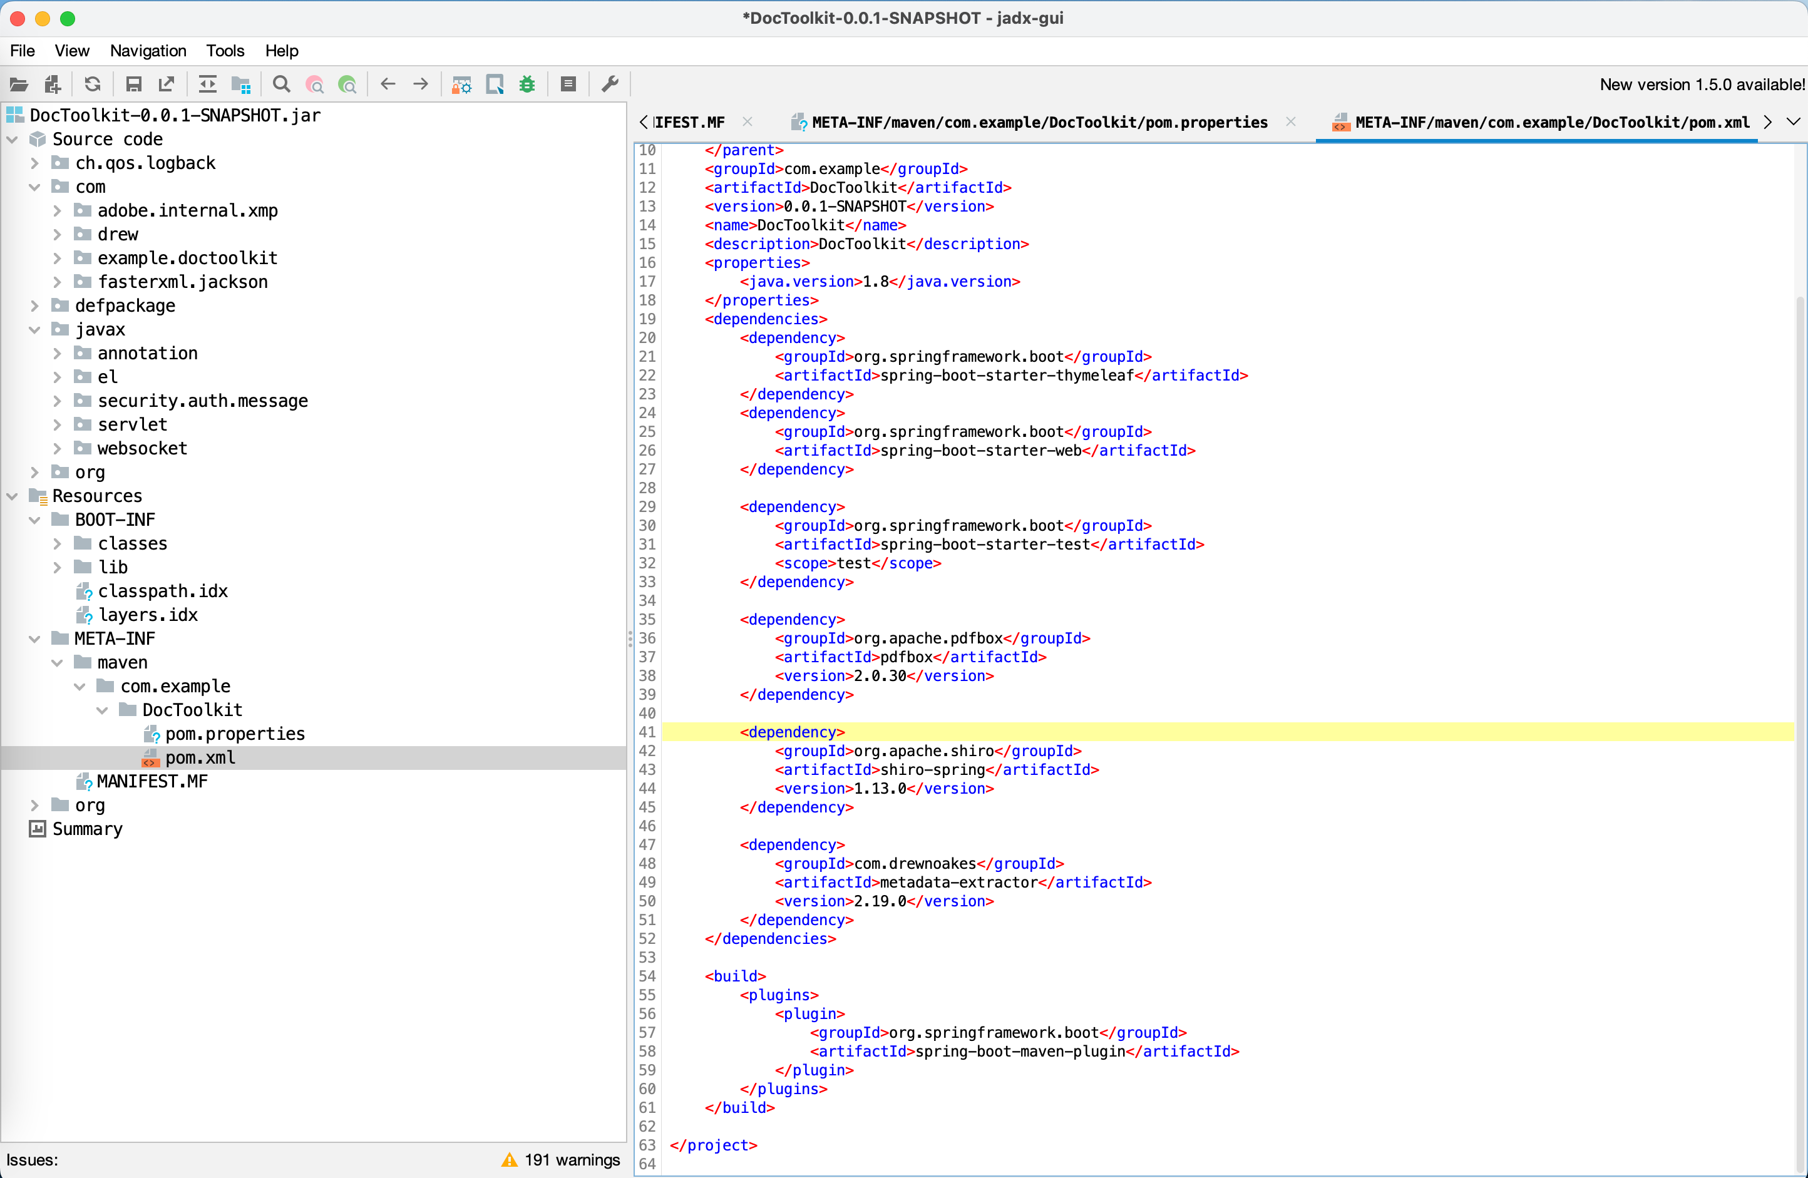The width and height of the screenshot is (1808, 1178).
Task: Collapse the Resources node
Action: (x=12, y=496)
